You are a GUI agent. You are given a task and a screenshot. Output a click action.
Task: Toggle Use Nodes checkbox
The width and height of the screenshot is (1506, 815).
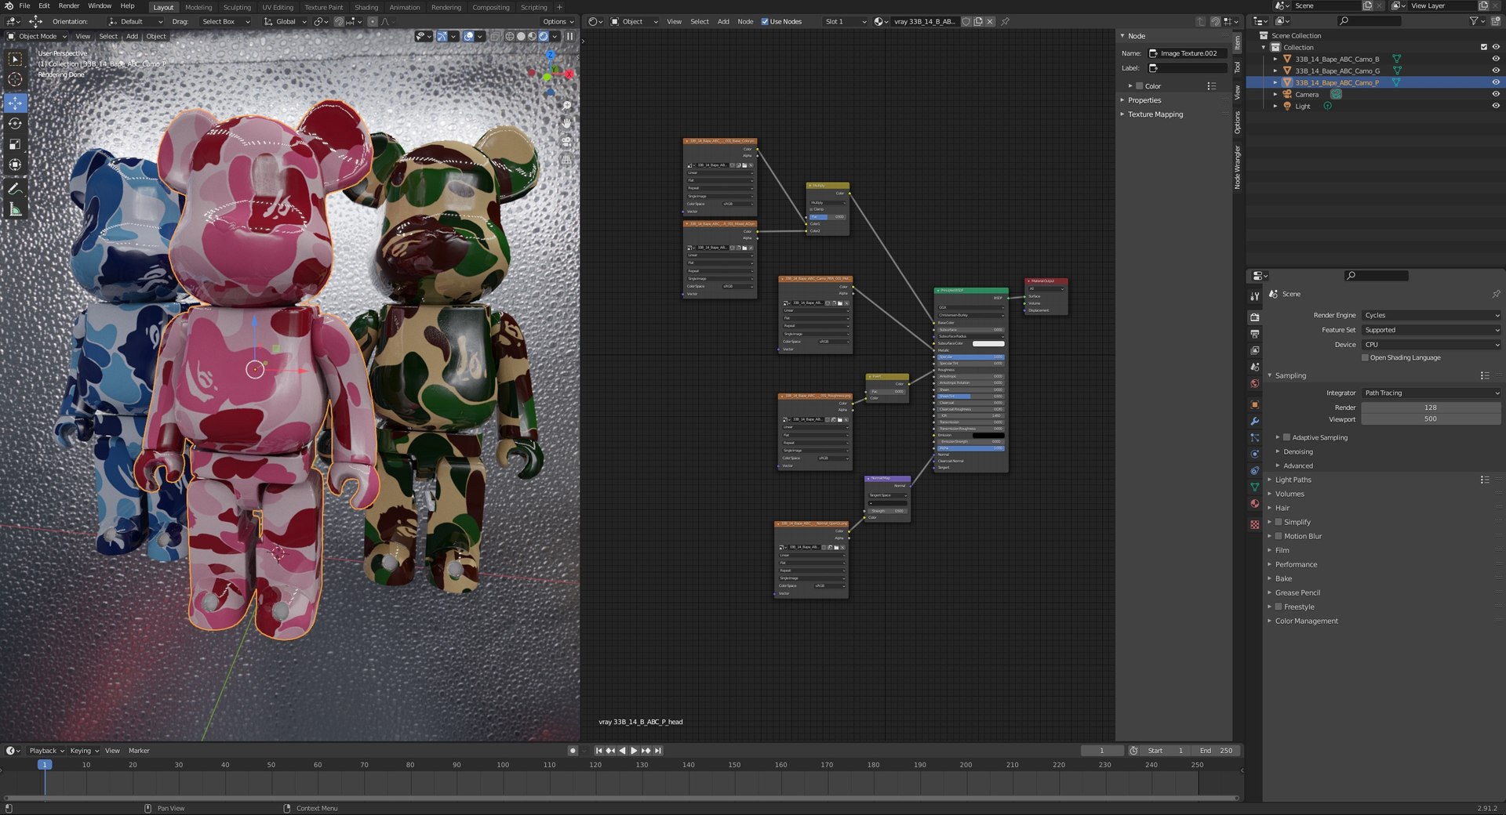pyautogui.click(x=765, y=22)
